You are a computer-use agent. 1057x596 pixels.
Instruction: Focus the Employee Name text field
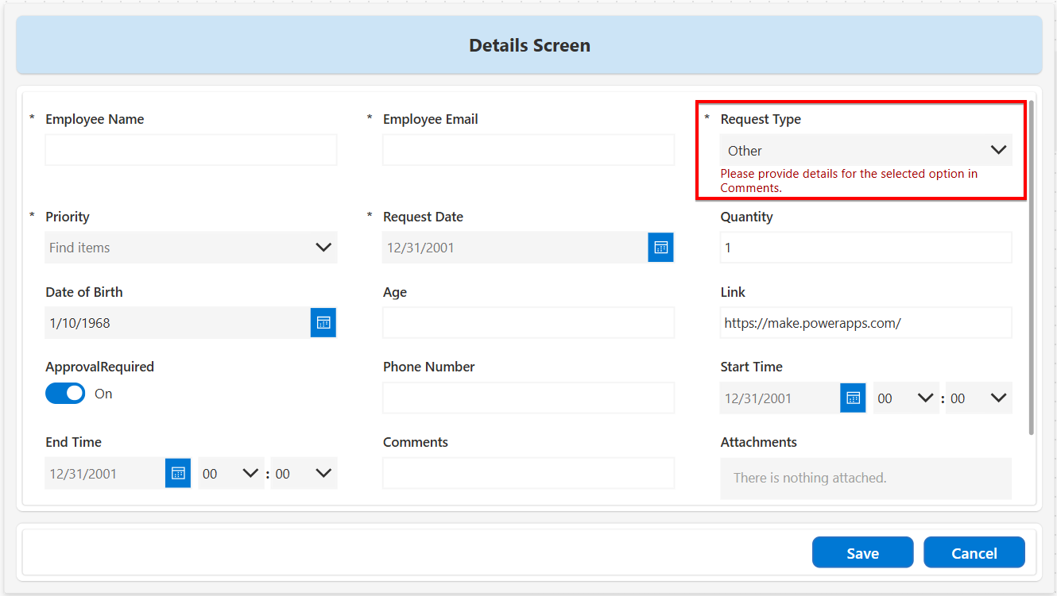pos(191,150)
